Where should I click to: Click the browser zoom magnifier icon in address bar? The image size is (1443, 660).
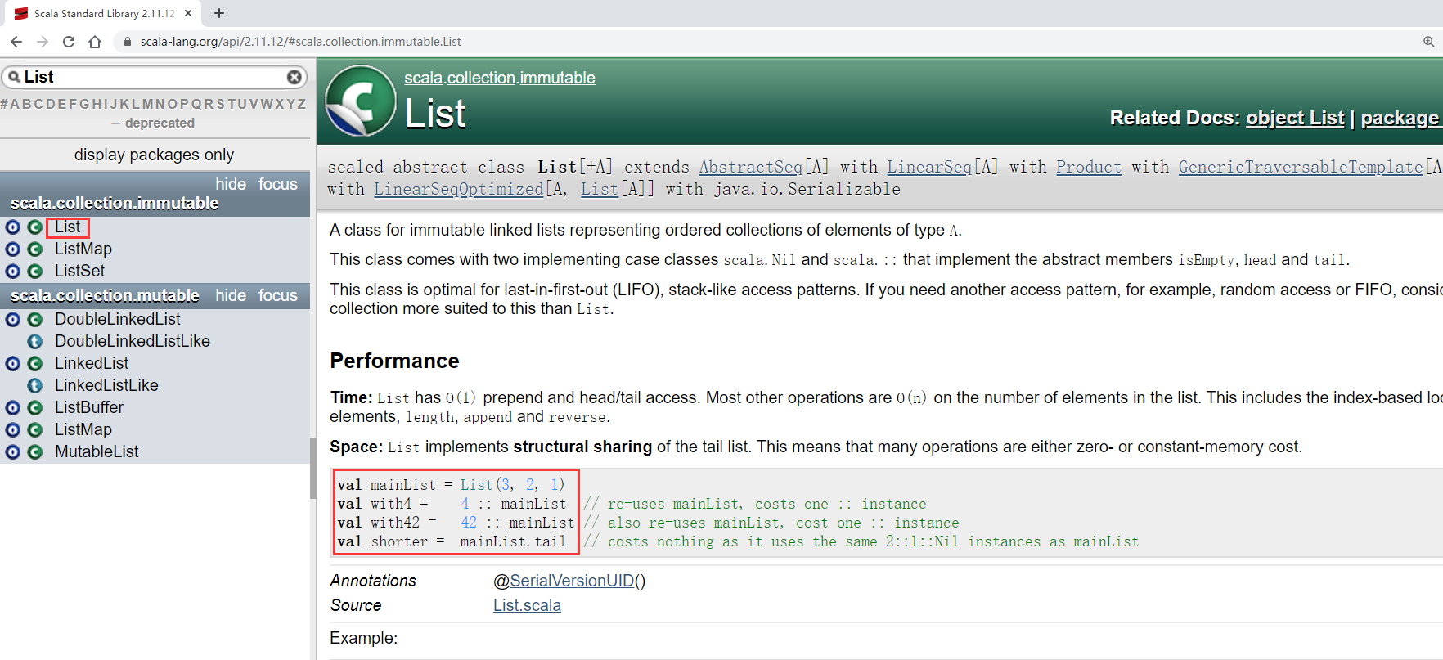(x=1428, y=42)
